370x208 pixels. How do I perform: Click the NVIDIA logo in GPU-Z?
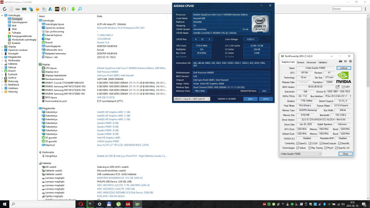click(x=343, y=78)
